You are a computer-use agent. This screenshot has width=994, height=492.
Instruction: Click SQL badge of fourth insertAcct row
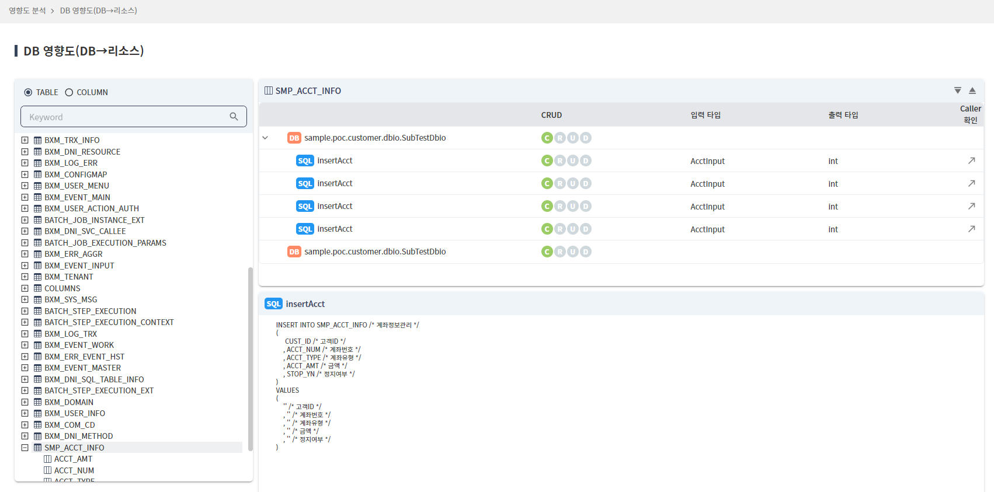point(305,229)
